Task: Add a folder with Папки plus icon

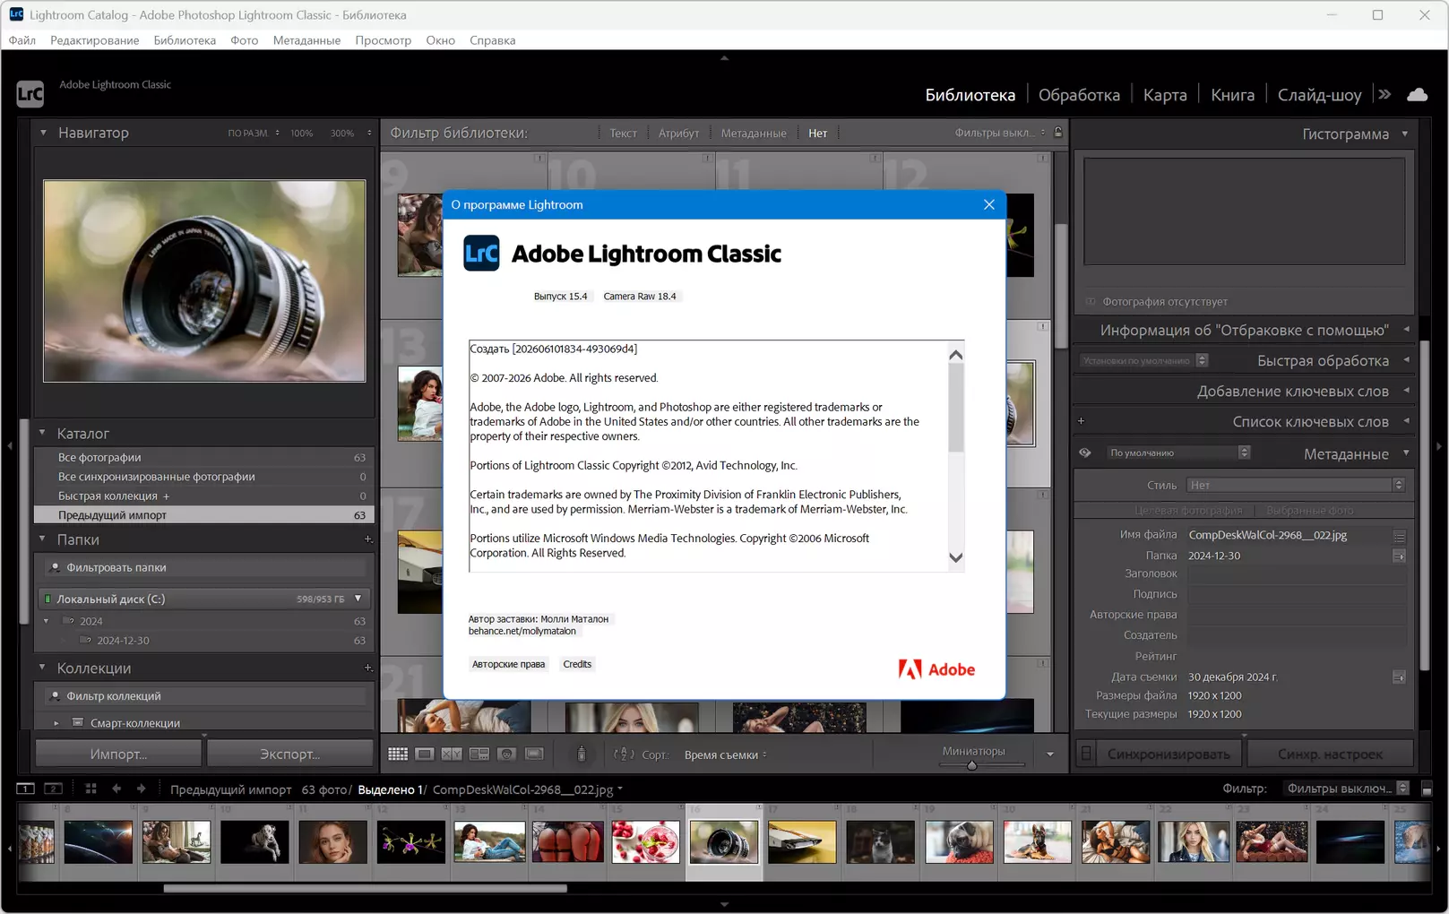Action: (x=367, y=539)
